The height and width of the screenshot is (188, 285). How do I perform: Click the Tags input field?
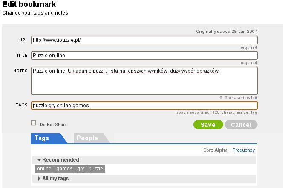(144, 106)
